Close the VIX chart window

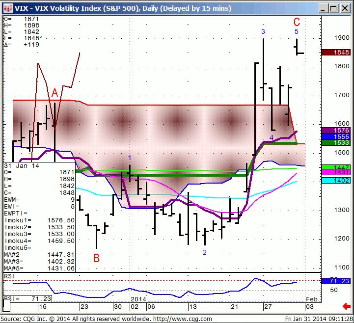coord(345,8)
